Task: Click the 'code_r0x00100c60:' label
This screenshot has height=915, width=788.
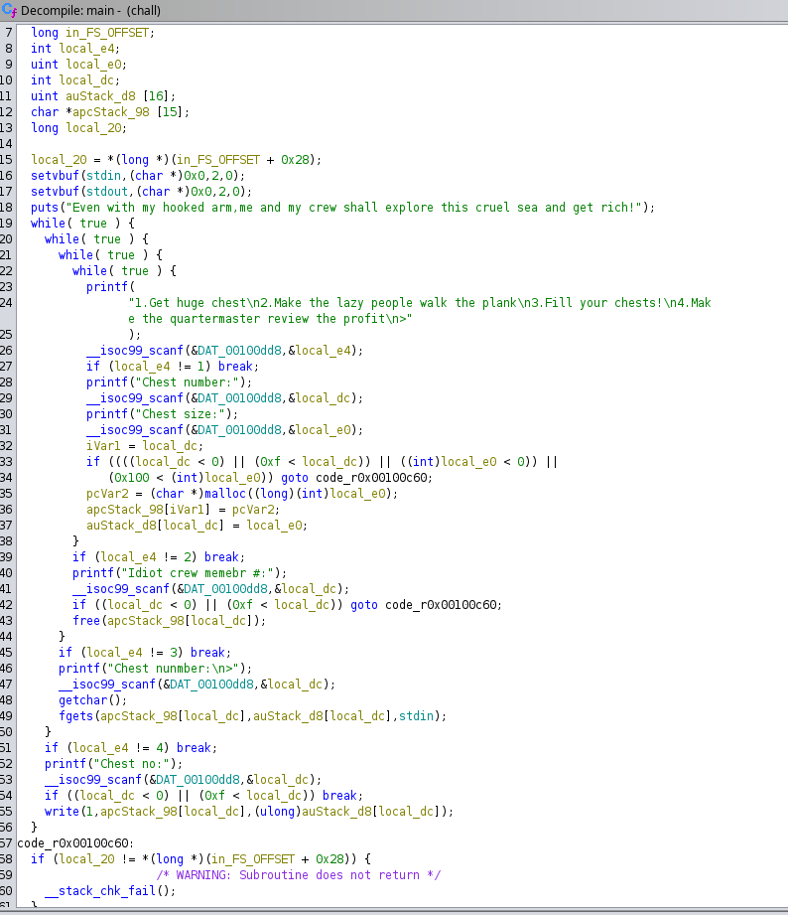Action: (75, 843)
